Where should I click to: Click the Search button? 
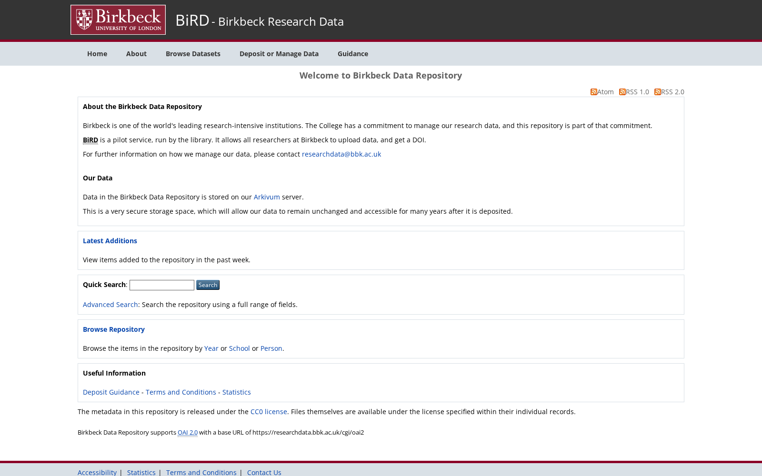pyautogui.click(x=208, y=285)
